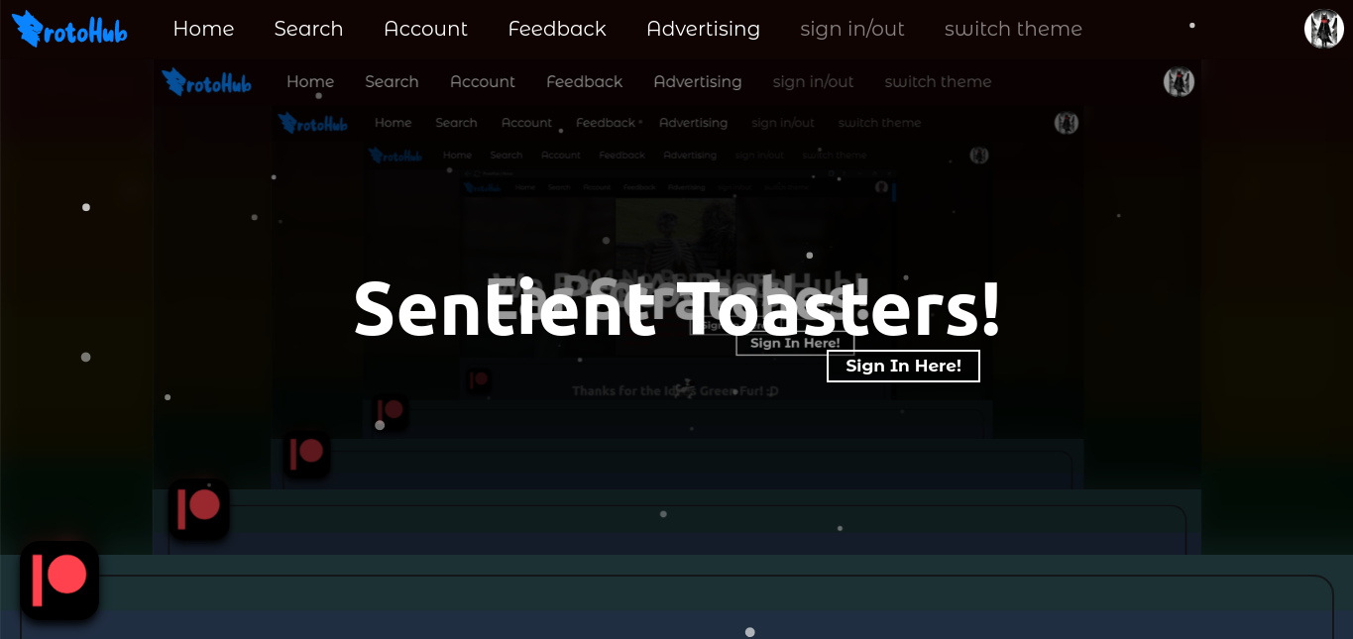
Task: Go to Home in the main navigation bar
Action: pyautogui.click(x=203, y=29)
